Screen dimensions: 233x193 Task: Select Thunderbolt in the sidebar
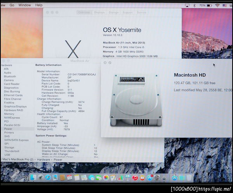tap(12, 151)
